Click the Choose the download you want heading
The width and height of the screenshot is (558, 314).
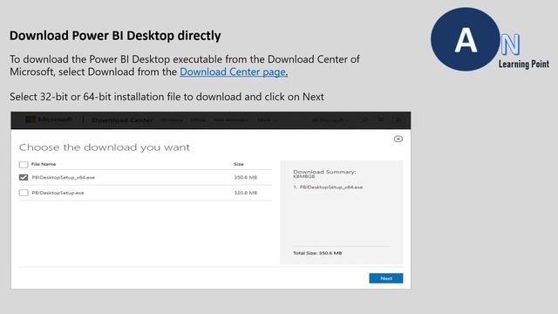tap(105, 147)
